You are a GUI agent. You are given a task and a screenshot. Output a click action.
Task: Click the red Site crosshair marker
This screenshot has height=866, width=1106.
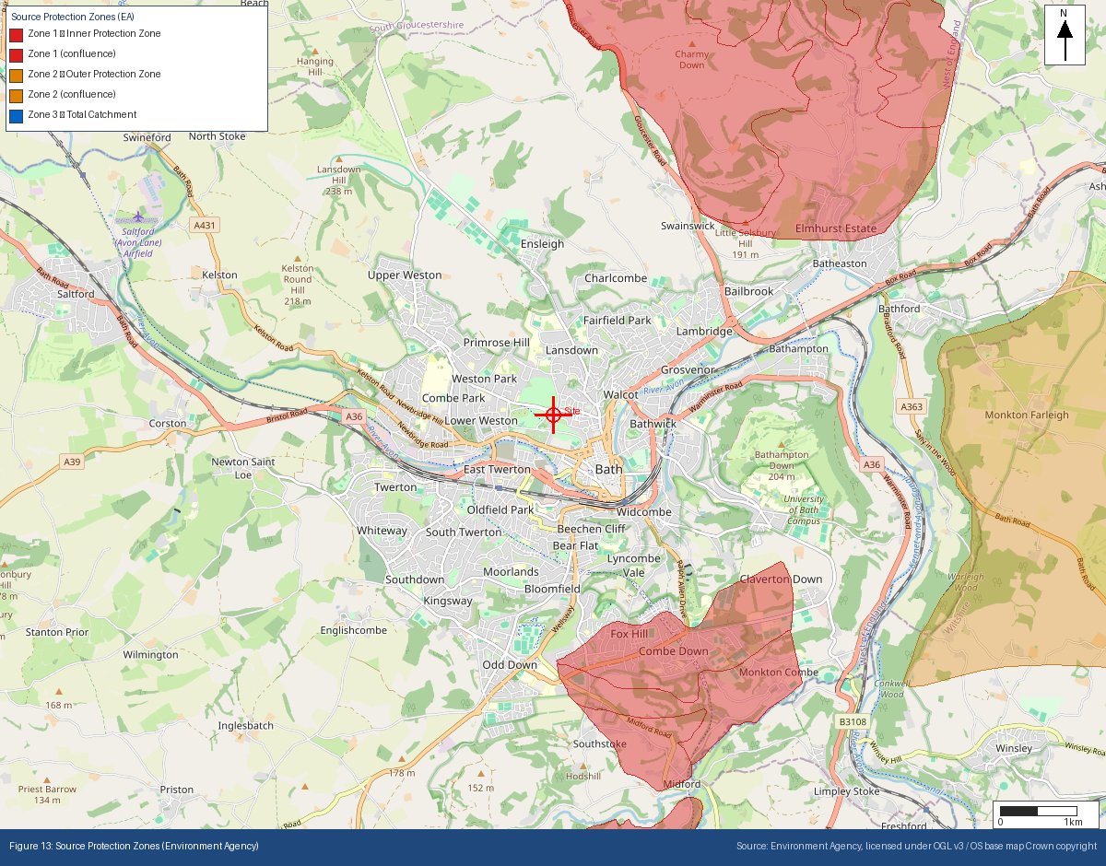click(554, 415)
